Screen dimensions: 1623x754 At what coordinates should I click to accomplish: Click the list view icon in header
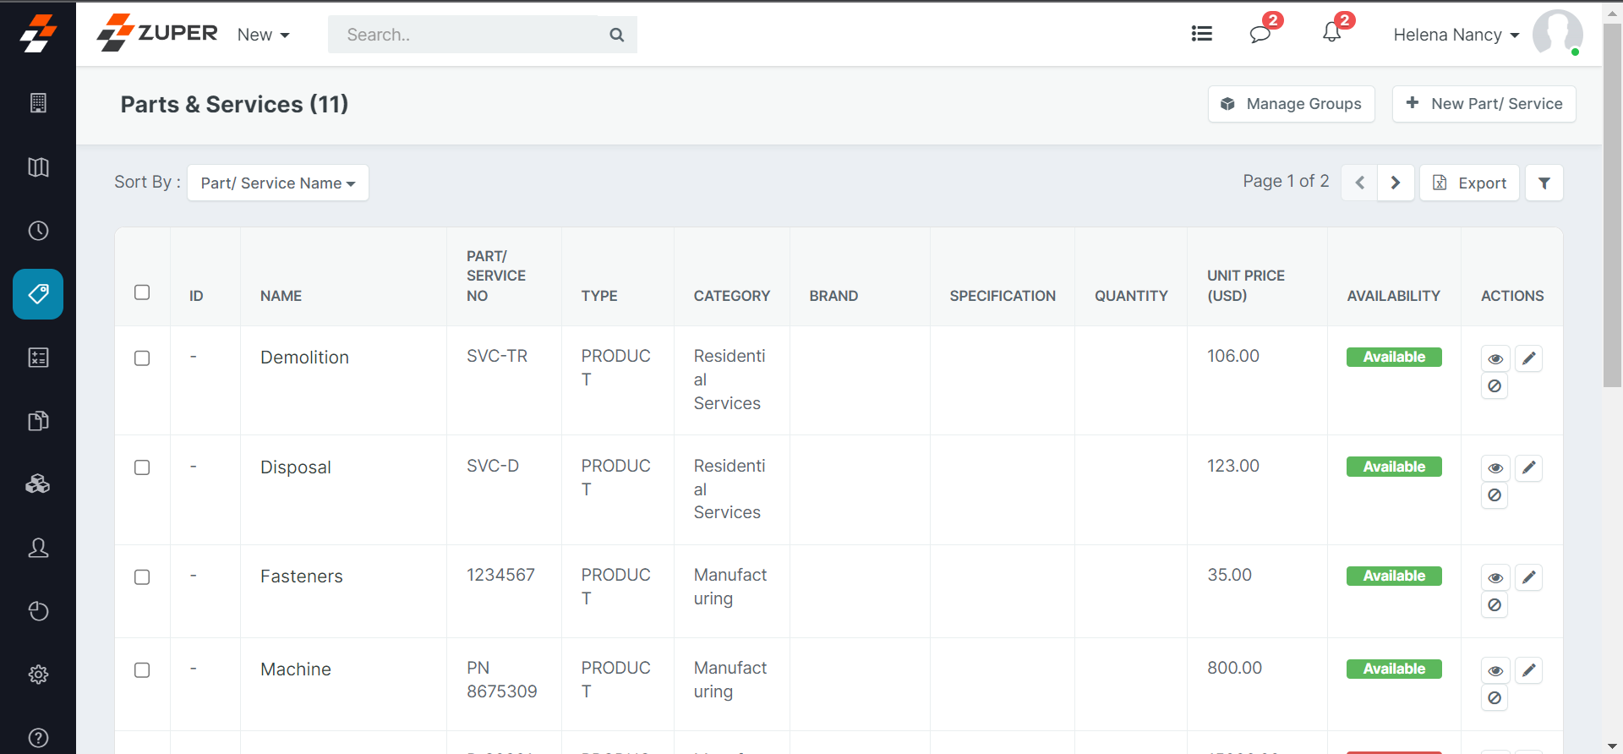click(x=1201, y=34)
